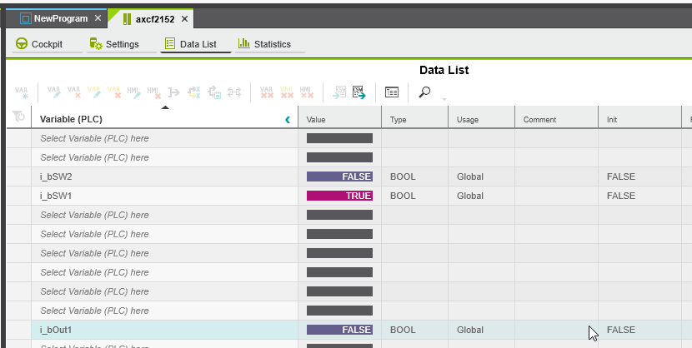The height and width of the screenshot is (348, 692).
Task: Click the Init FALSE cell of i_bSW1
Action: (x=640, y=196)
